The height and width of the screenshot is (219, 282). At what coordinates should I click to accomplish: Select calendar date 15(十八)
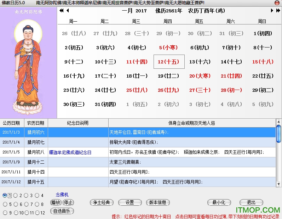pyautogui.click(x=263, y=62)
